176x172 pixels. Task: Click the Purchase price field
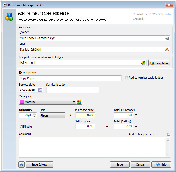[x=85, y=115]
